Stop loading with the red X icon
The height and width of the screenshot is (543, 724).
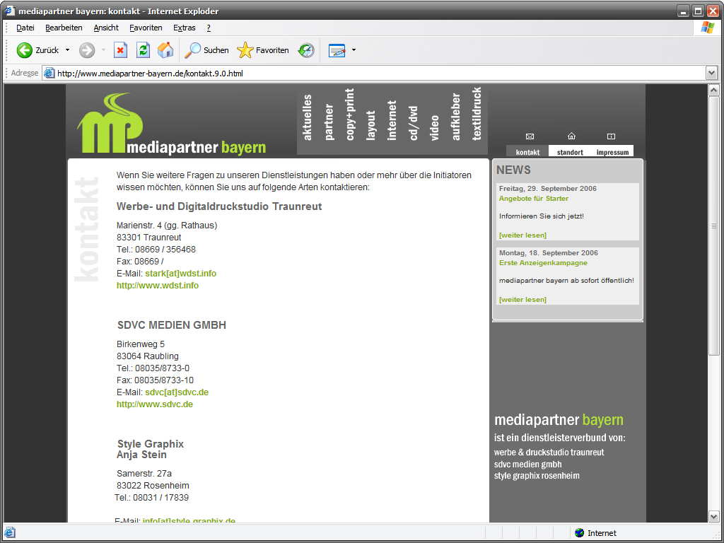click(x=120, y=50)
